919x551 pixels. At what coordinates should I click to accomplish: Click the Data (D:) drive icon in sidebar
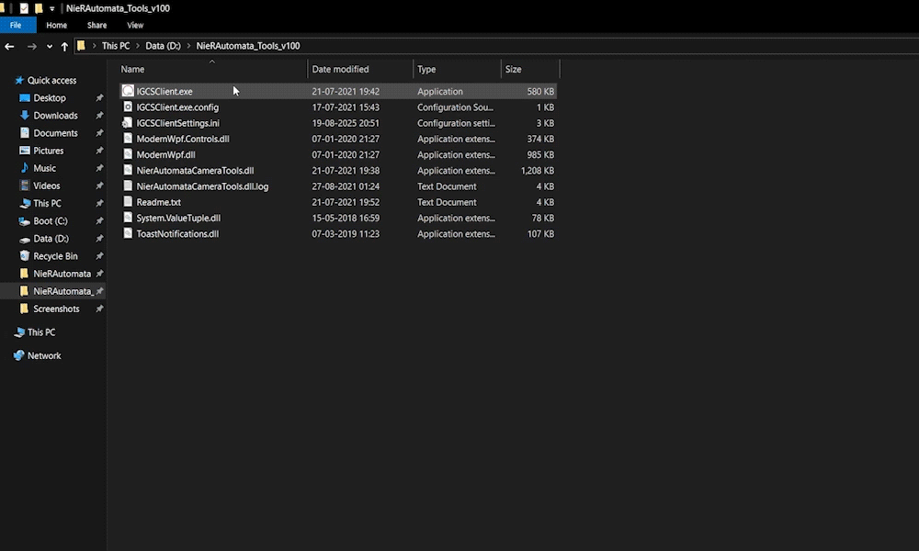pos(25,239)
